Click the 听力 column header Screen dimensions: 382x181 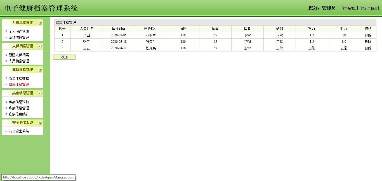point(344,29)
